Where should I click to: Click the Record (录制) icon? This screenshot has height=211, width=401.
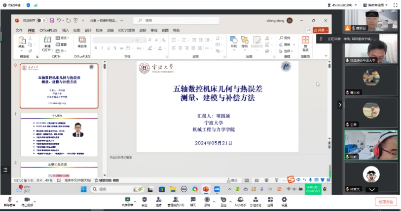point(207,200)
